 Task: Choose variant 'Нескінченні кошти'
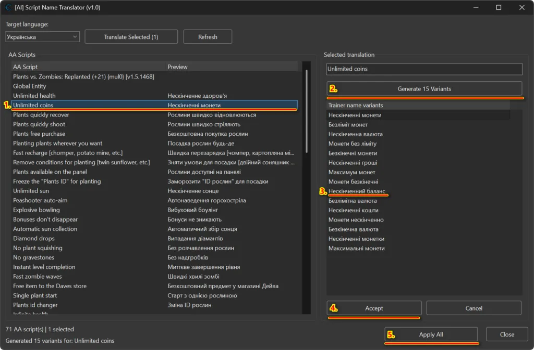tap(418, 210)
